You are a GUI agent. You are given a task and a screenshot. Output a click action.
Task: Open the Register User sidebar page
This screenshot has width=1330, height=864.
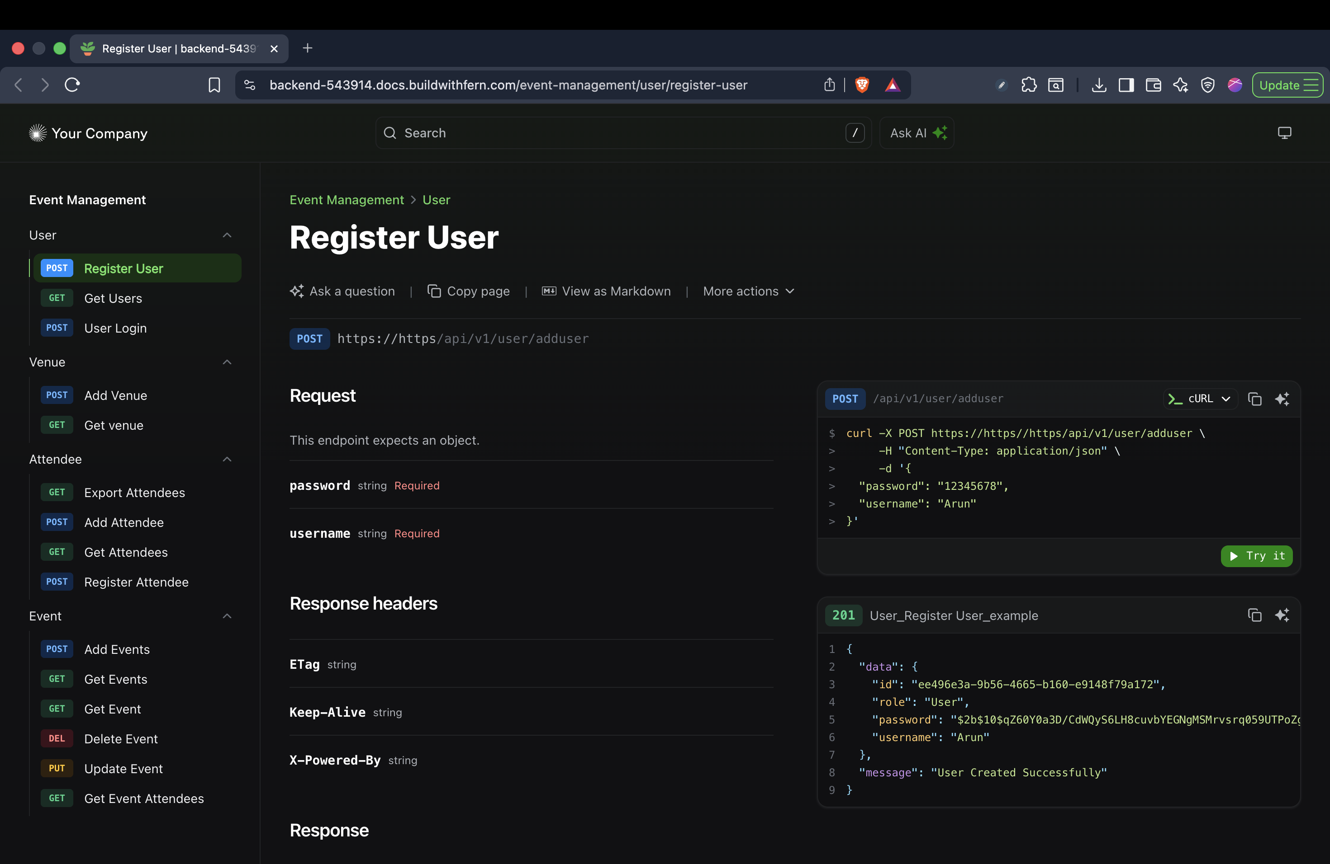137,268
